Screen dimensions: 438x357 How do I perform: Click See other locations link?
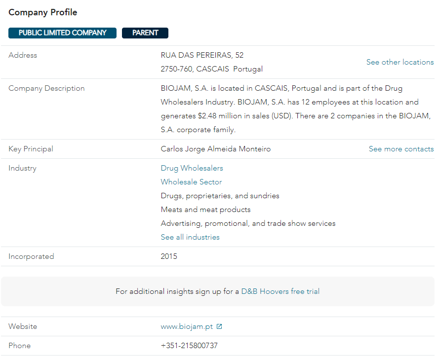pyautogui.click(x=400, y=62)
